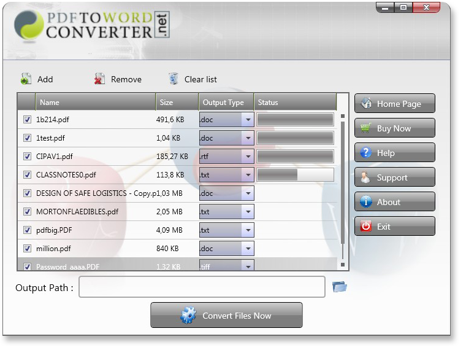Browse output folder with folder icon

pos(340,287)
